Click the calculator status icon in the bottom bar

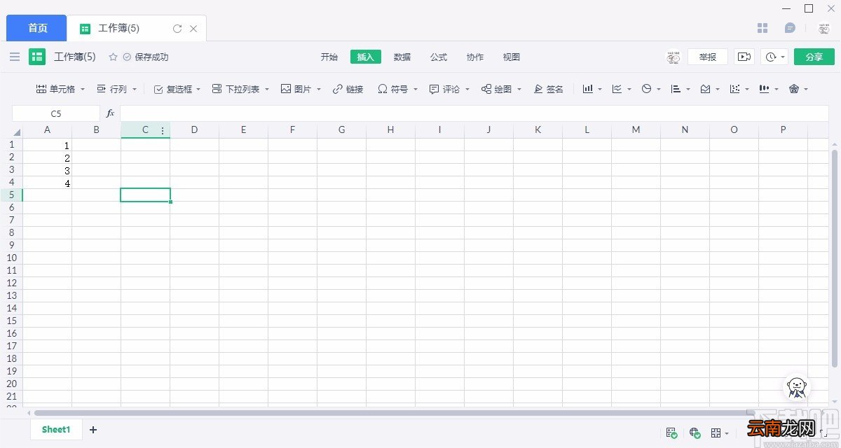click(x=671, y=433)
